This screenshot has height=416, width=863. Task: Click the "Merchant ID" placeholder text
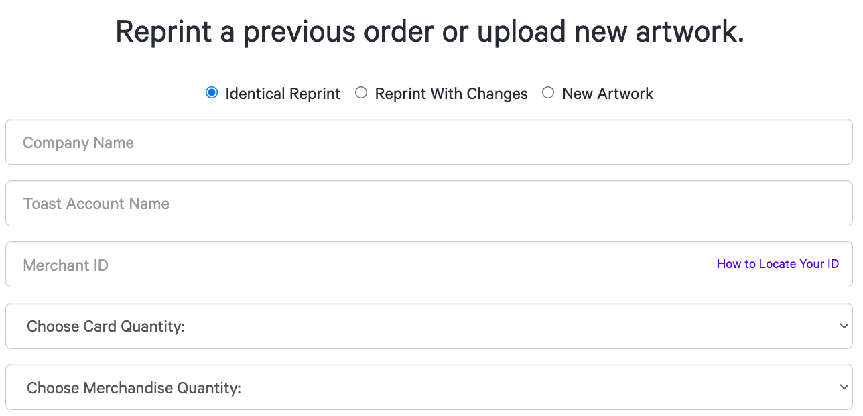[66, 265]
